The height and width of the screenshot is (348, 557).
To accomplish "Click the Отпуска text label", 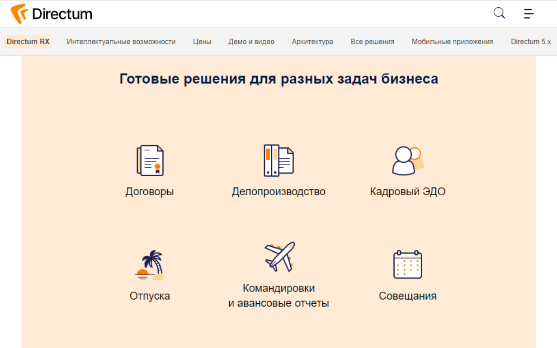I will (x=150, y=296).
